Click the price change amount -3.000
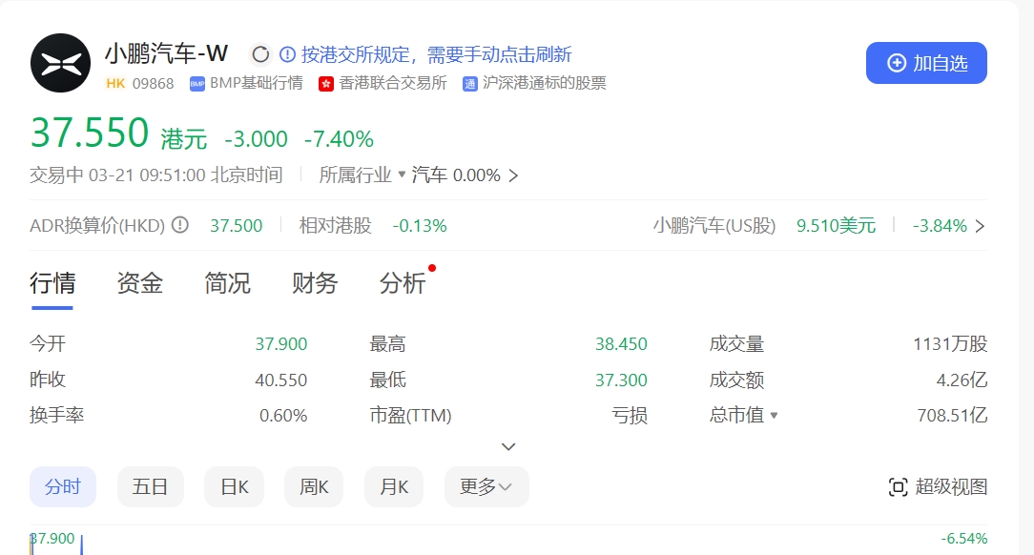This screenshot has width=1034, height=555. tap(256, 139)
